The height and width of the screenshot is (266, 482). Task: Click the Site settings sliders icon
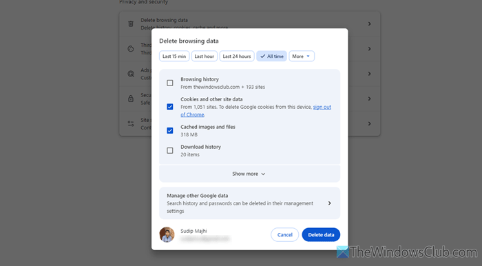131,123
